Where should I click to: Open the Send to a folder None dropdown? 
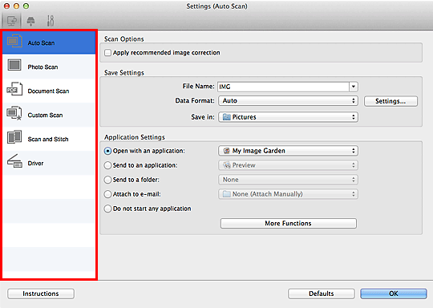click(288, 180)
